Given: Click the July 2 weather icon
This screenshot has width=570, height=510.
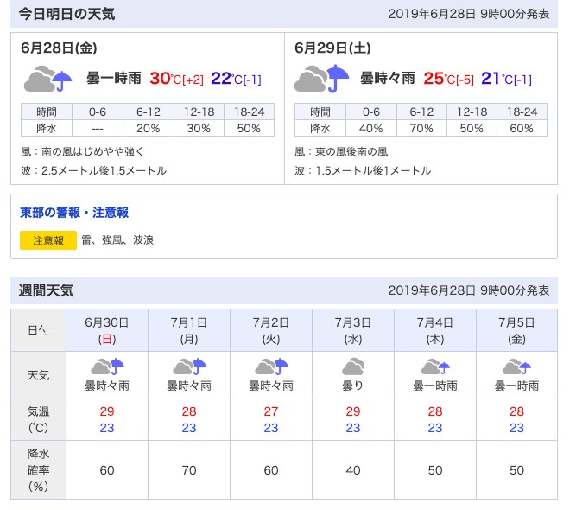Looking at the screenshot, I should click(x=271, y=367).
